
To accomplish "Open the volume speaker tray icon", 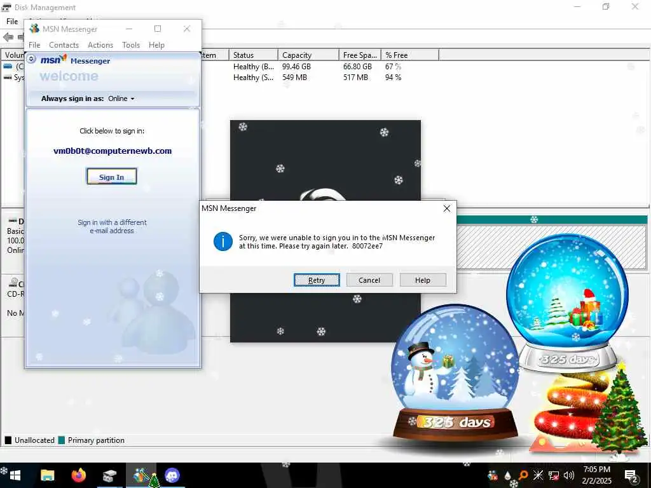I will (569, 475).
